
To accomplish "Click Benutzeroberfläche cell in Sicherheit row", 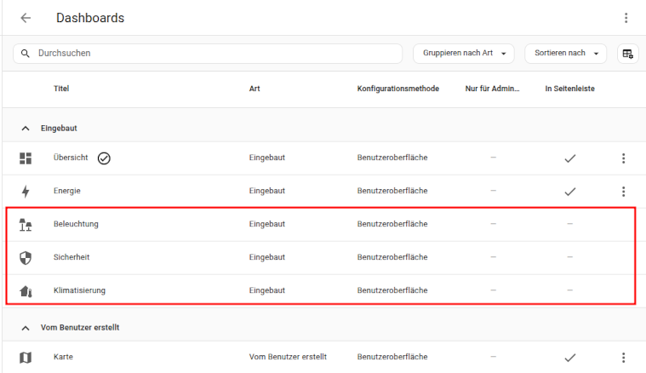I will (x=392, y=257).
